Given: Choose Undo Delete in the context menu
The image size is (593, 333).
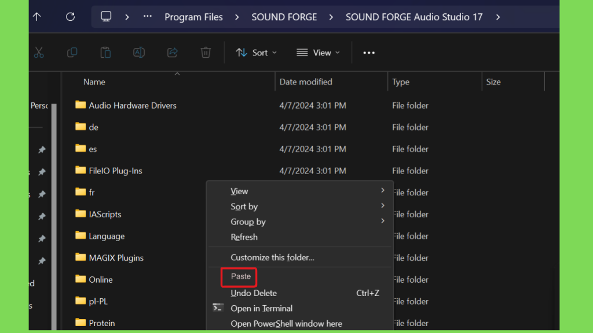Looking at the screenshot, I should pos(301,293).
